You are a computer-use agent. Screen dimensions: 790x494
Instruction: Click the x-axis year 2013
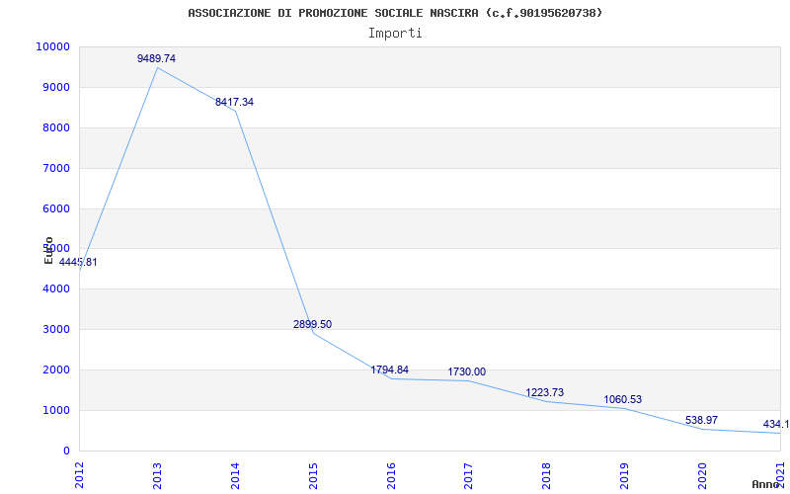pyautogui.click(x=157, y=475)
